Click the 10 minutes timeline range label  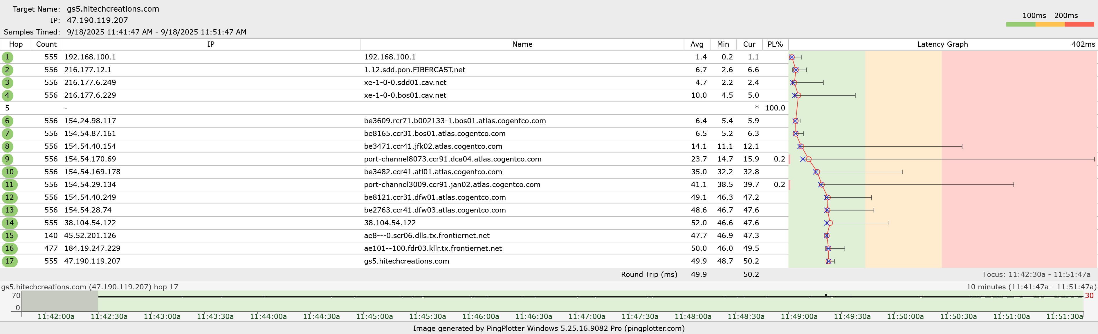pos(1031,287)
